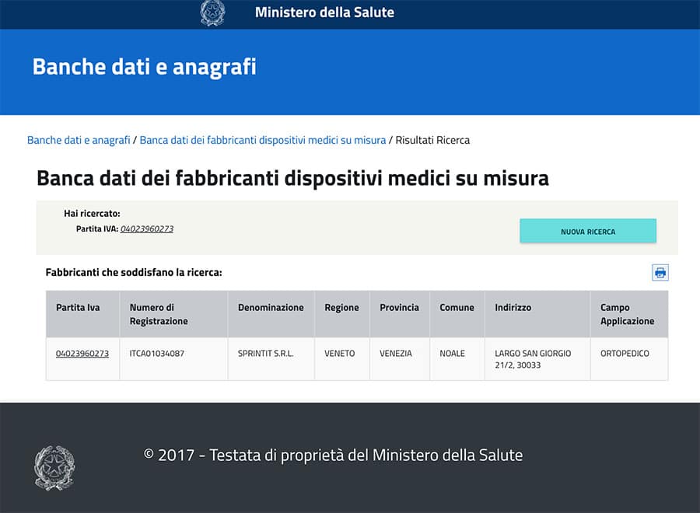Click the 'Risultati Ricerca' breadcrumb text
700x513 pixels.
coord(432,140)
